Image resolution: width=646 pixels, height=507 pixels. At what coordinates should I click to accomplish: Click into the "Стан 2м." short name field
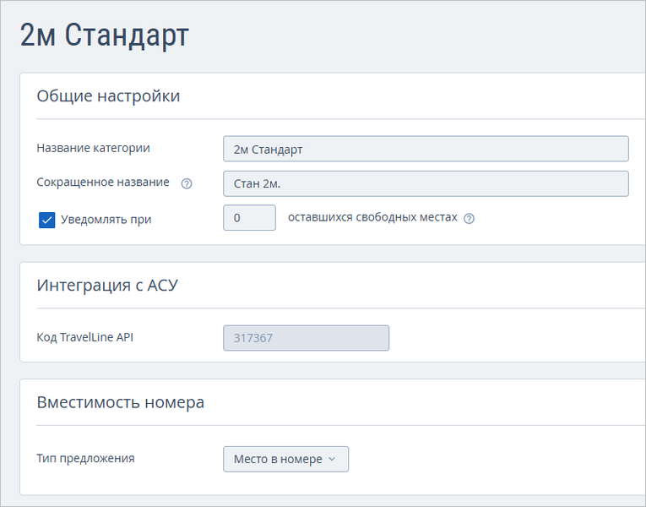click(426, 183)
